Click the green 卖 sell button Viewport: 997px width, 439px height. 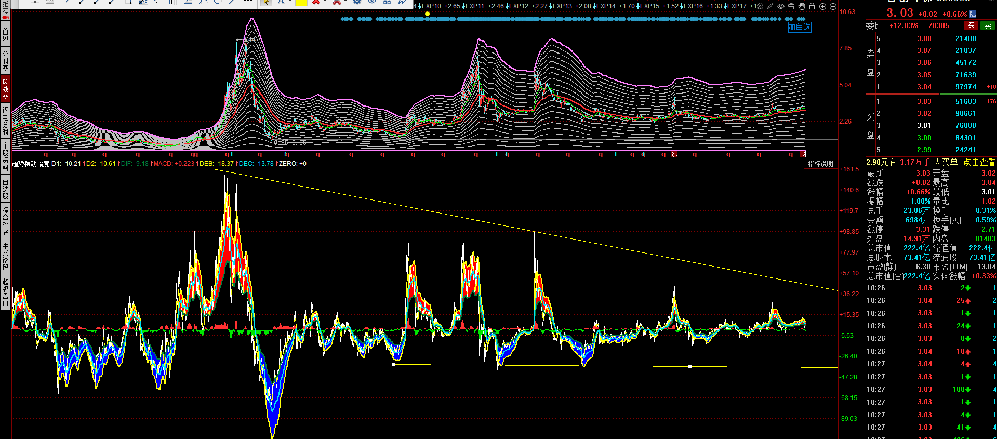988,25
